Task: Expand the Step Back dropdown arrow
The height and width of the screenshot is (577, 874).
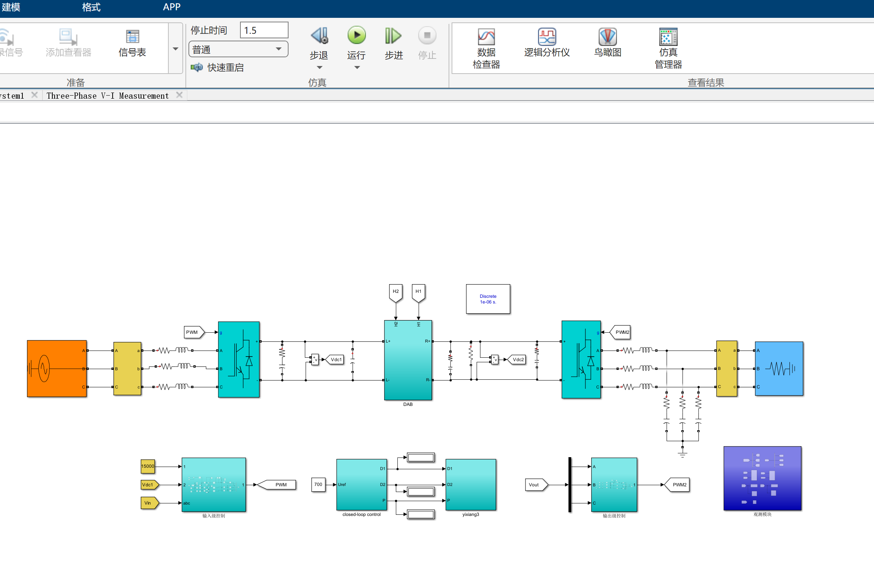Action: click(319, 68)
